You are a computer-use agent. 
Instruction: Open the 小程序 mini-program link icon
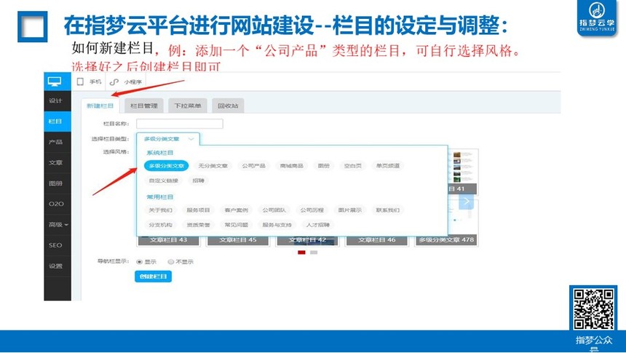point(114,82)
